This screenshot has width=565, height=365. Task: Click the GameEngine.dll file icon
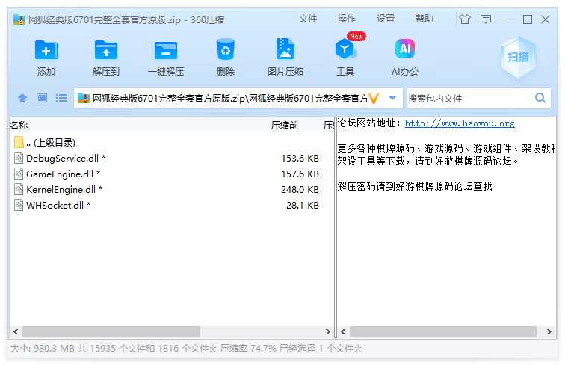coord(19,174)
